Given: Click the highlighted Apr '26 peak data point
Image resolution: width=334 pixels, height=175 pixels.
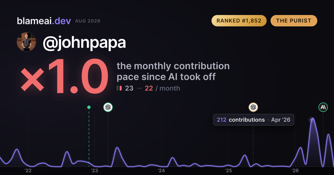Looking at the screenshot, I should tap(312, 120).
